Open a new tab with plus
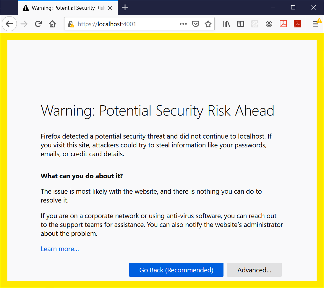Viewport: 324px width, 288px height. [125, 8]
